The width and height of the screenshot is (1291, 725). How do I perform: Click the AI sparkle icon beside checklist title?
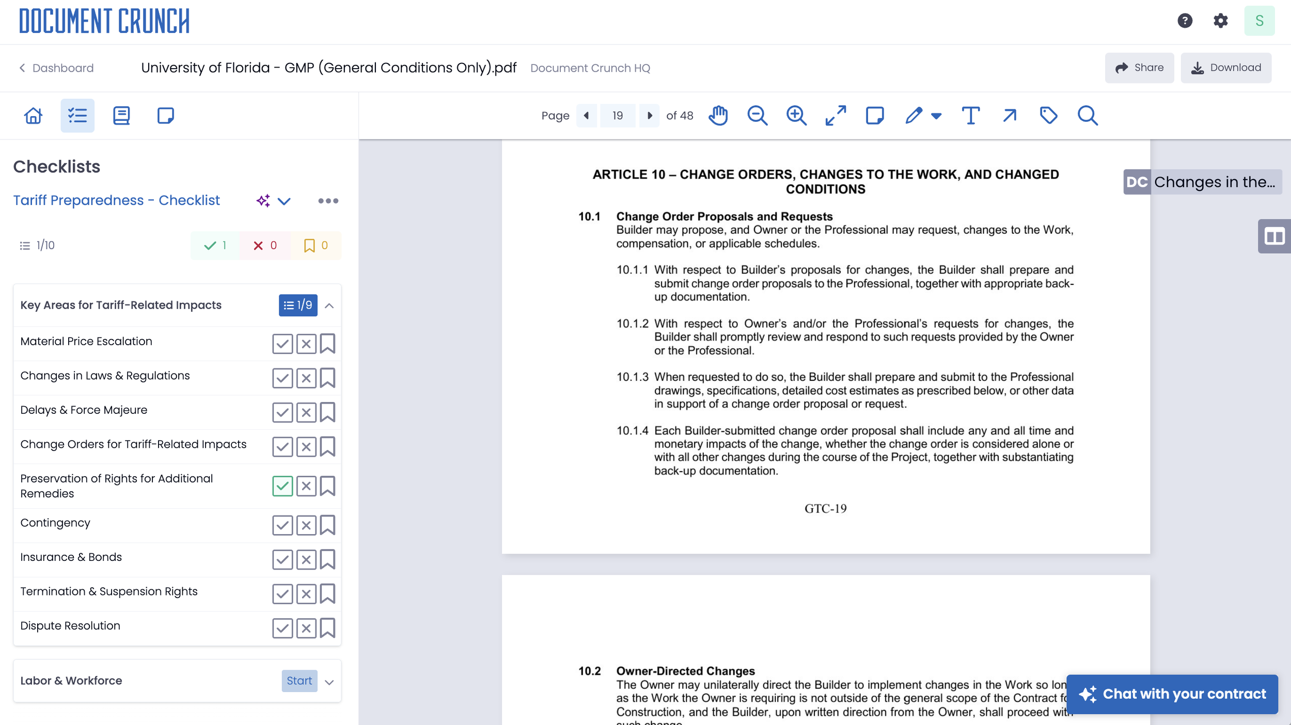coord(263,201)
